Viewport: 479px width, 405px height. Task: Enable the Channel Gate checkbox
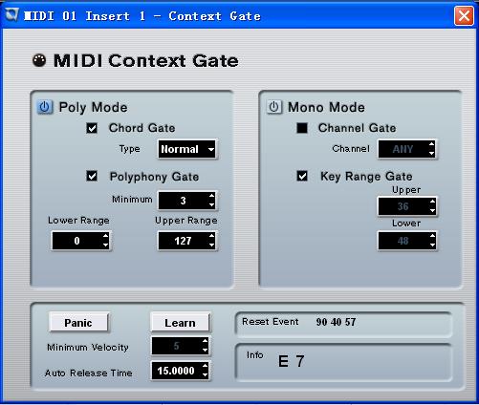[x=302, y=128]
